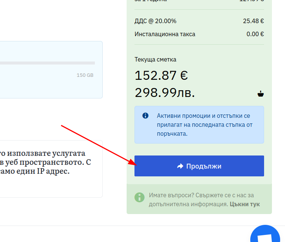The width and height of the screenshot is (285, 242).
Task: Click the ДДС @ 20.00% label
Action: [155, 21]
